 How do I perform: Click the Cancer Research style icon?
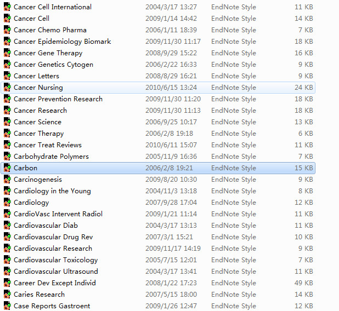tap(7, 110)
